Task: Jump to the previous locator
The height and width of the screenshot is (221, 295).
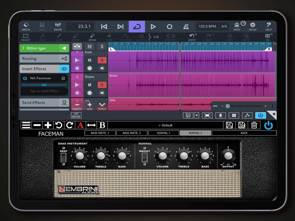Action: 104,27
